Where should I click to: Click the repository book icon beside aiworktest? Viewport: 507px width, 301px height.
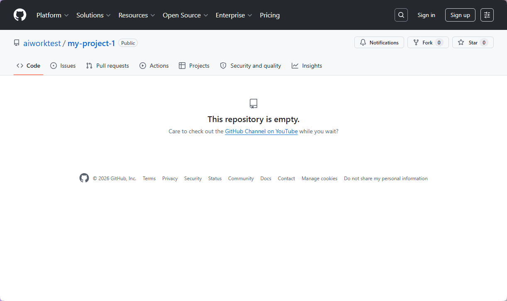pyautogui.click(x=17, y=43)
